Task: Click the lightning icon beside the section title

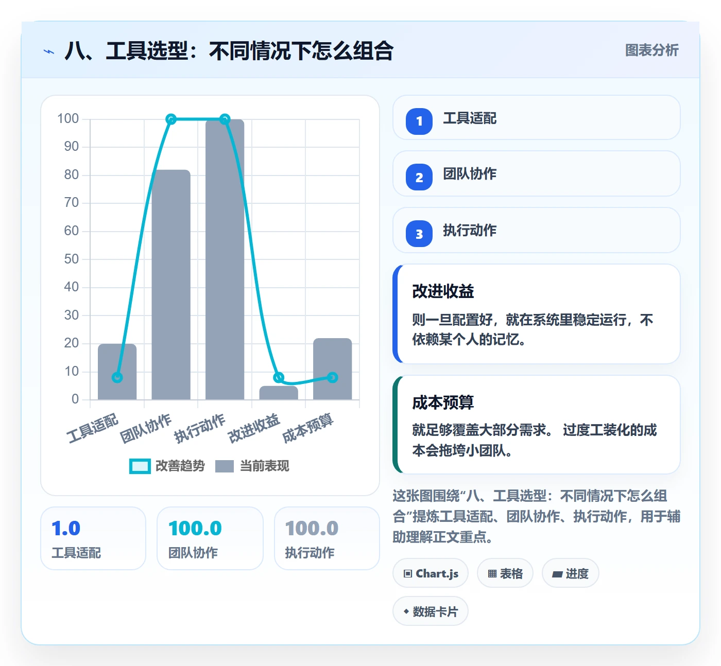Action: [49, 51]
